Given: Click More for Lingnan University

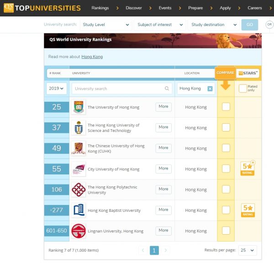Looking at the screenshot, I should tap(163, 230).
